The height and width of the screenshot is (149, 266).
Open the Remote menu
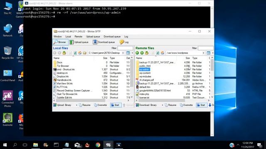click(79, 36)
